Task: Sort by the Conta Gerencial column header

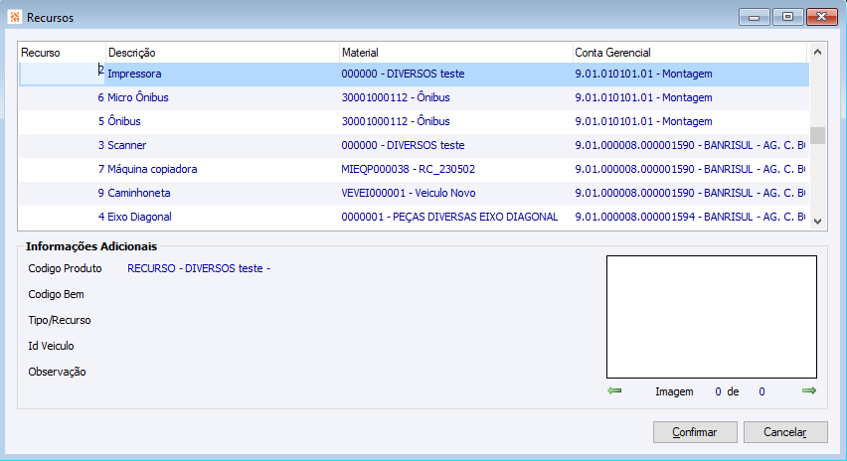Action: pos(690,53)
